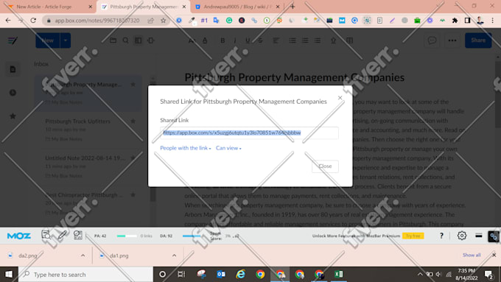Open da2.png download menu chevron
Screen dimensions: 501x282
click(83, 255)
